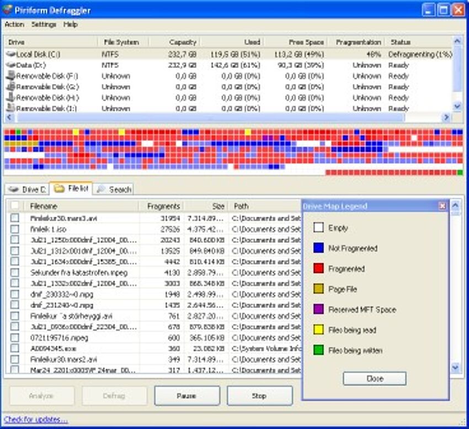This screenshot has width=469, height=429.
Task: Select the Removable Disk (I:) icon
Action: click(x=11, y=108)
